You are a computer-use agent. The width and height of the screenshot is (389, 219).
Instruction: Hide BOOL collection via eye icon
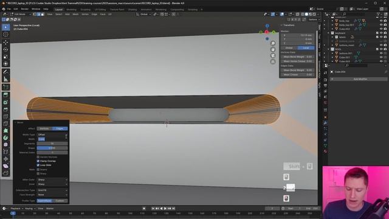[381, 49]
